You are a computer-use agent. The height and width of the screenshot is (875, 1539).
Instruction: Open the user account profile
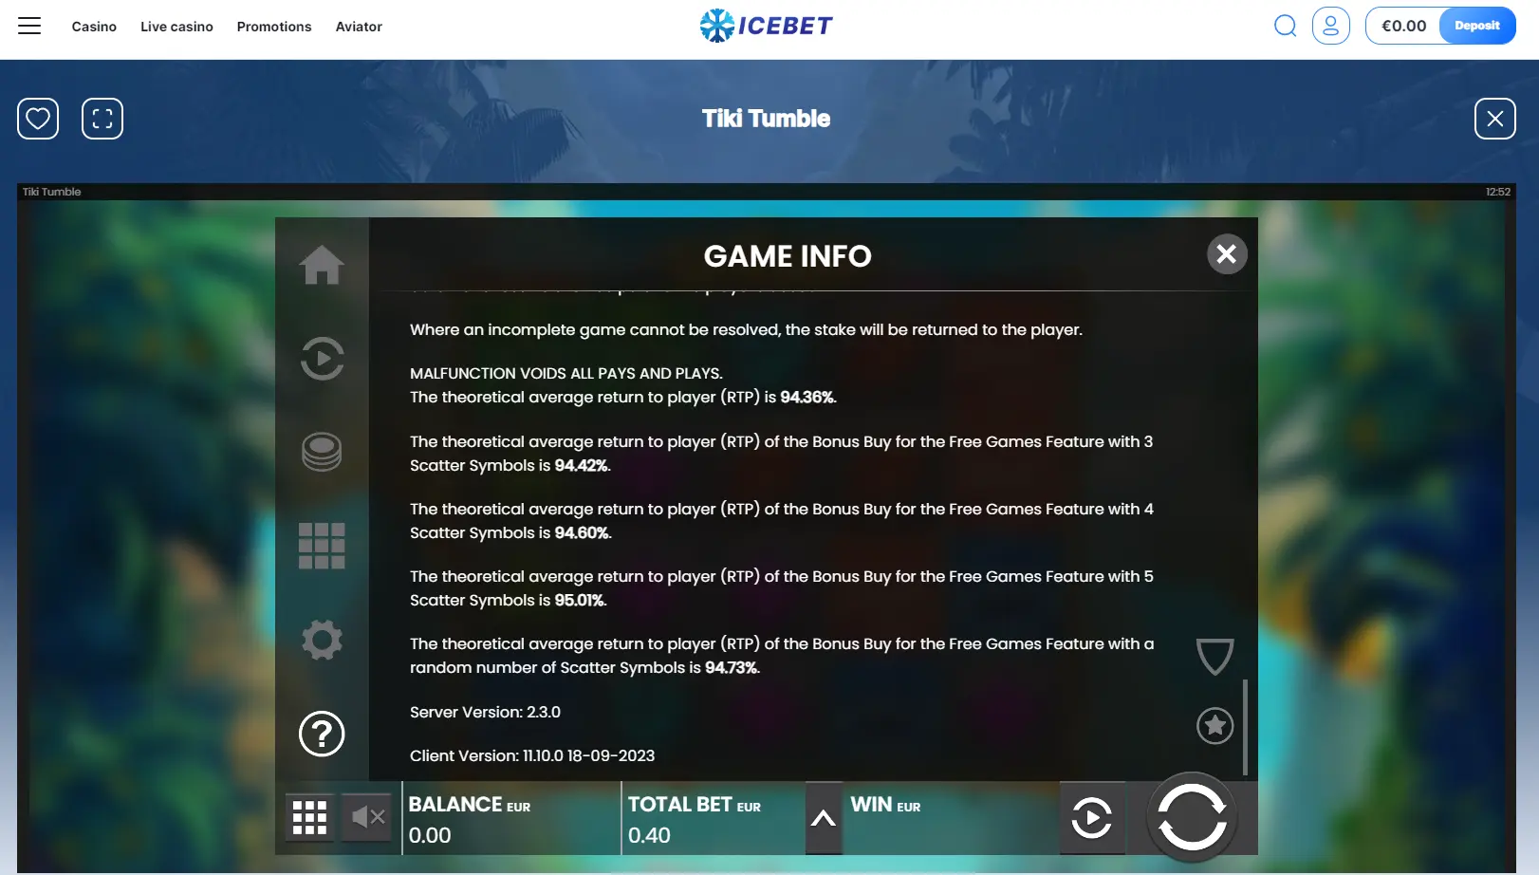point(1330,26)
